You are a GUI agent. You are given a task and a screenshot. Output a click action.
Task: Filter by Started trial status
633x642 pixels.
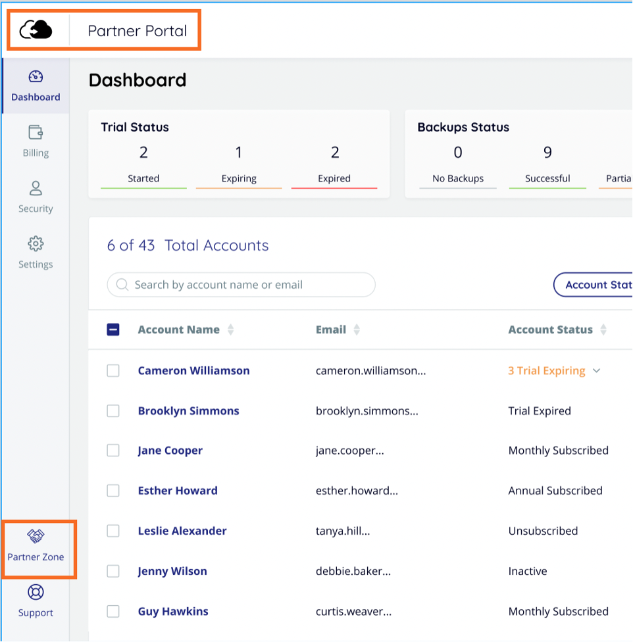tap(143, 166)
